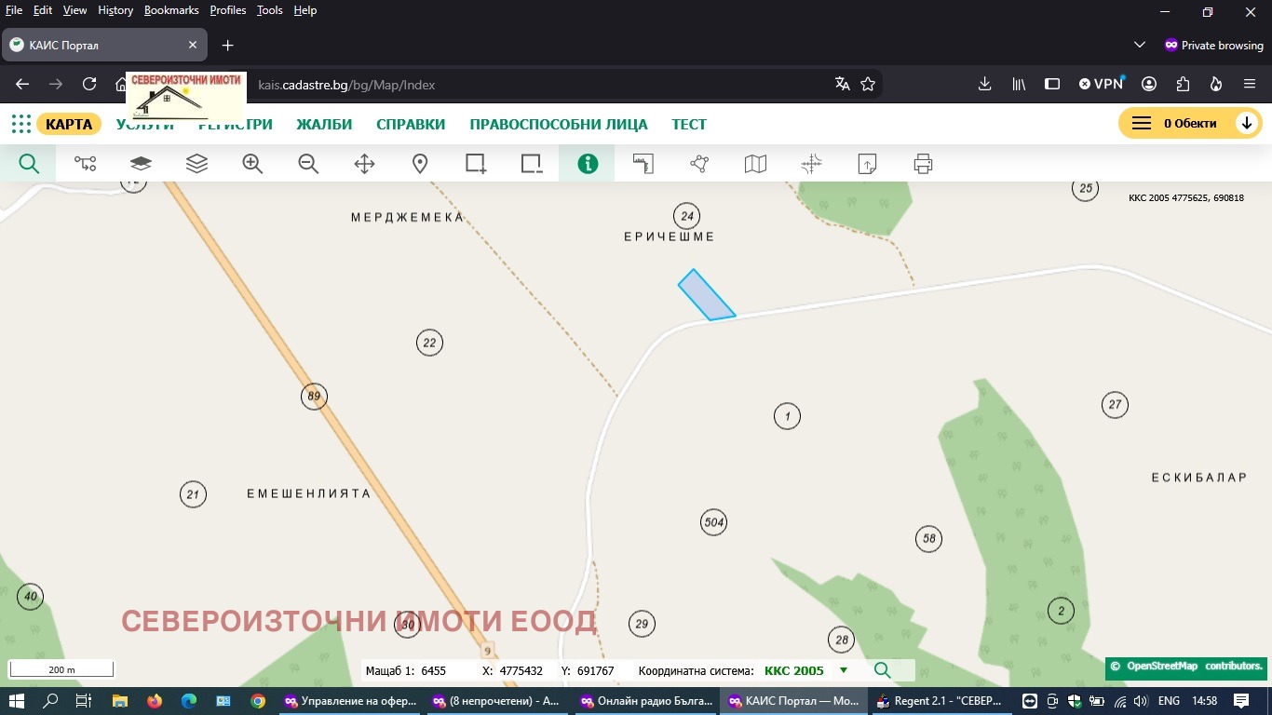This screenshot has height=715, width=1272.
Task: Open the ENG language indicator
Action: click(1169, 701)
